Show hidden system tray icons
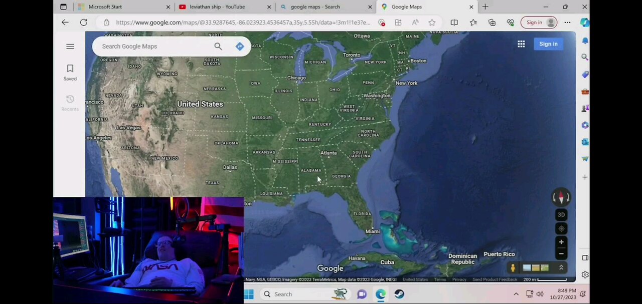 pos(516,294)
